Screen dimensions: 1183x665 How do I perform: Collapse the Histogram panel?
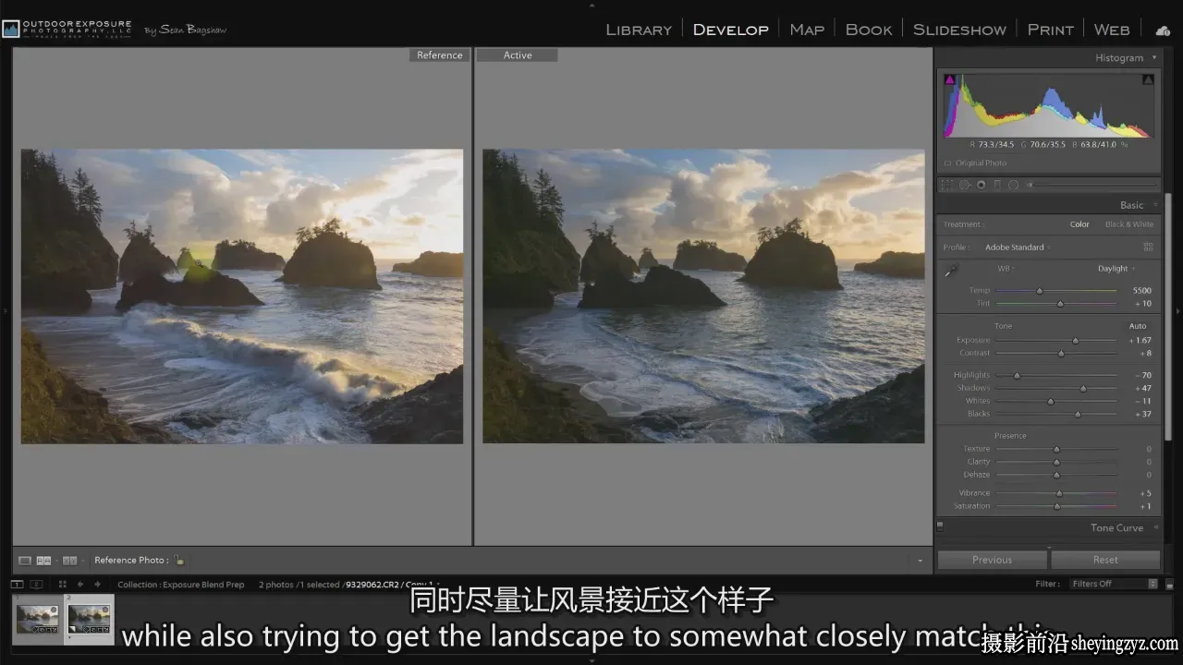1153,57
